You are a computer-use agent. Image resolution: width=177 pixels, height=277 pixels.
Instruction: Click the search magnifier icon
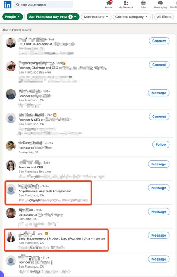coord(18,5)
